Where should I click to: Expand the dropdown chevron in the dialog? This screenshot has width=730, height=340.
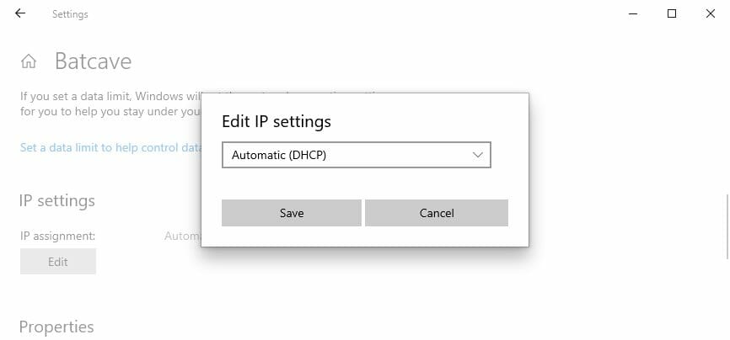(x=478, y=155)
